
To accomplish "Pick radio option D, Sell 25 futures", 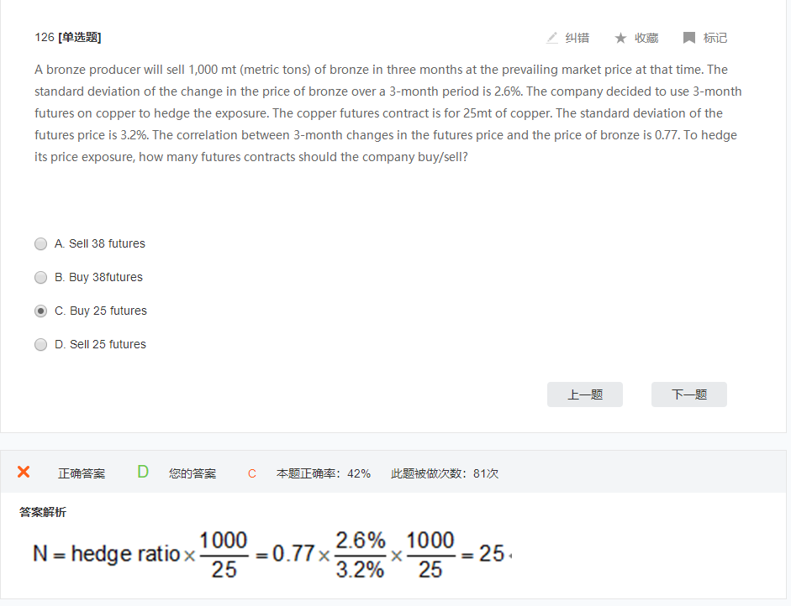I will [x=40, y=345].
